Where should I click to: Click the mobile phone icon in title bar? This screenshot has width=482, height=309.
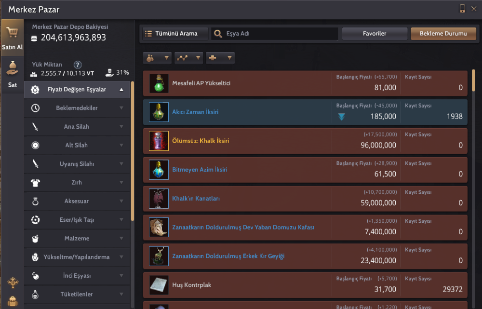point(462,9)
